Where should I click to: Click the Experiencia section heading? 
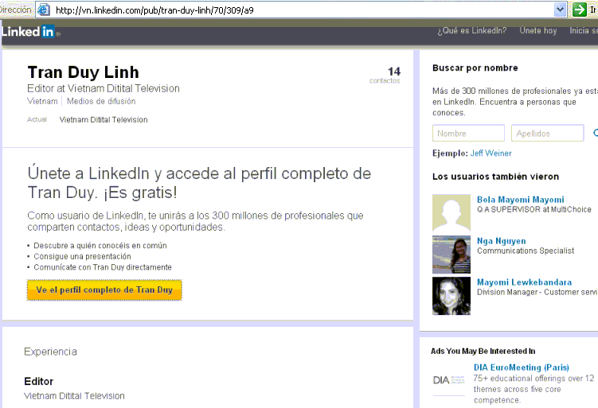point(50,352)
